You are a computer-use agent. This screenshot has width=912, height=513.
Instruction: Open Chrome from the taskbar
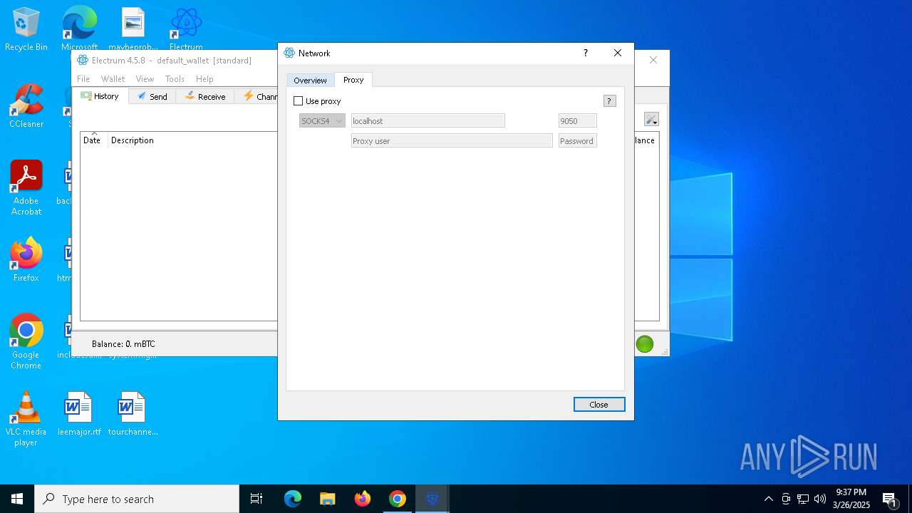(398, 499)
